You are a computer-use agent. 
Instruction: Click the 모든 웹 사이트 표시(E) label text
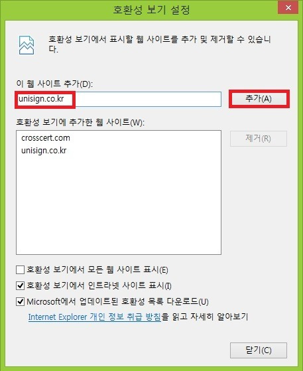point(97,269)
